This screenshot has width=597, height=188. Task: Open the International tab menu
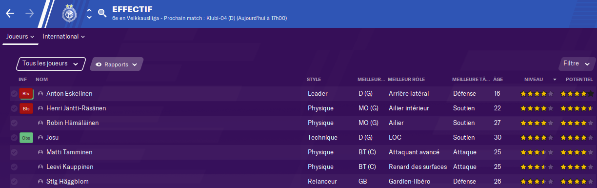click(64, 37)
